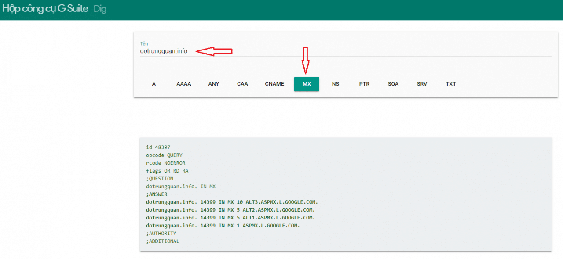563x259 pixels.
Task: Select the SRV record type
Action: click(x=422, y=84)
